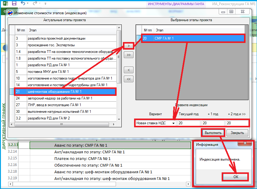Close the Информация message box

[245, 143]
